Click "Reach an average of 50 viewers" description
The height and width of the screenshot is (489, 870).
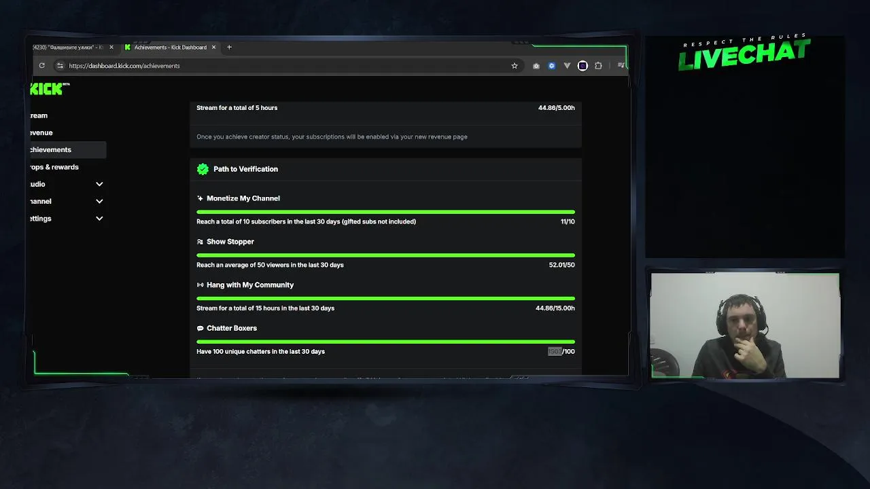270,265
